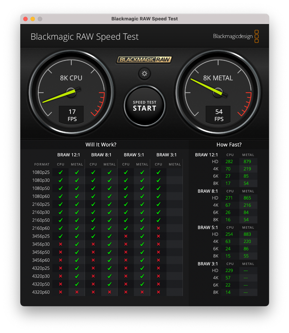Select the 1080p60 format row label
289x333 pixels.
tap(41, 196)
